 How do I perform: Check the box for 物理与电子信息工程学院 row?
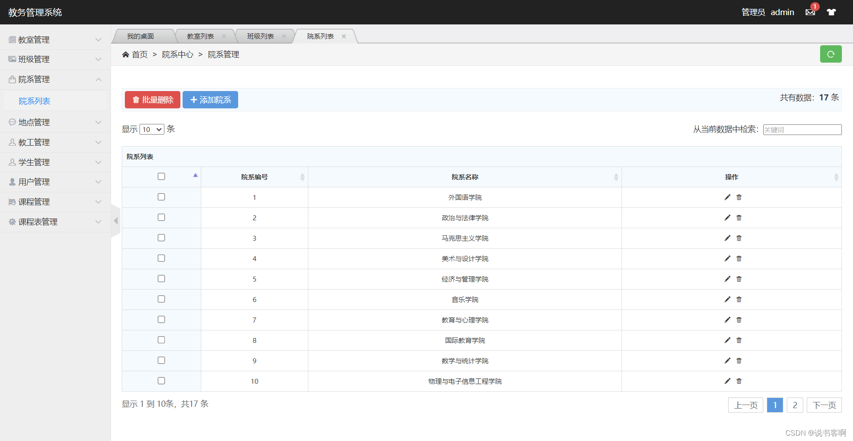[x=161, y=381]
